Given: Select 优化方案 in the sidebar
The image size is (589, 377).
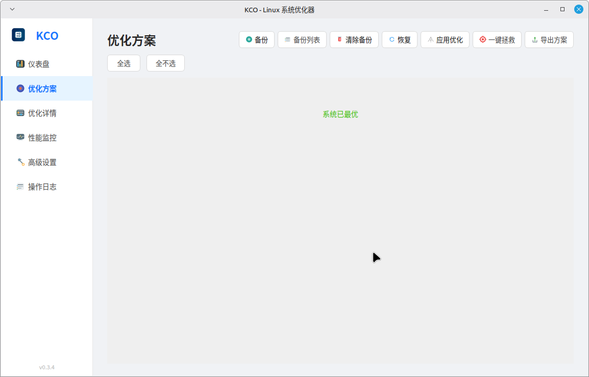Looking at the screenshot, I should click(47, 89).
